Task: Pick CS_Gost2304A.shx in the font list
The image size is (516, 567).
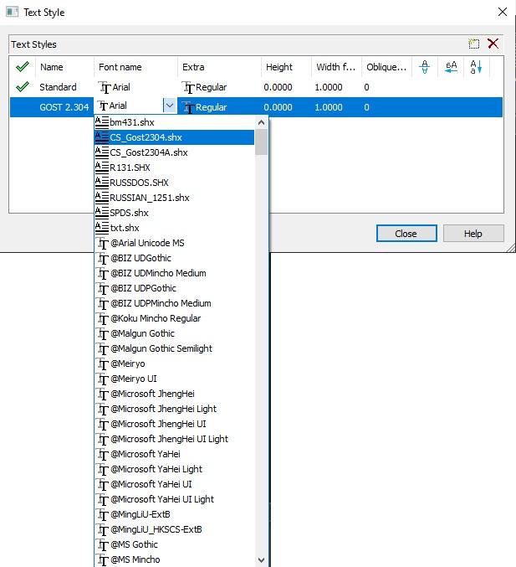Action: pos(148,152)
